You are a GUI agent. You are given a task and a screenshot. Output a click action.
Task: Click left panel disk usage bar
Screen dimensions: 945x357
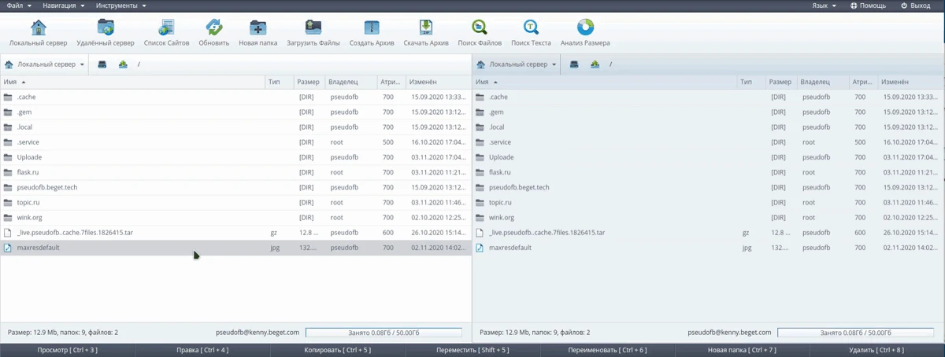coord(384,333)
